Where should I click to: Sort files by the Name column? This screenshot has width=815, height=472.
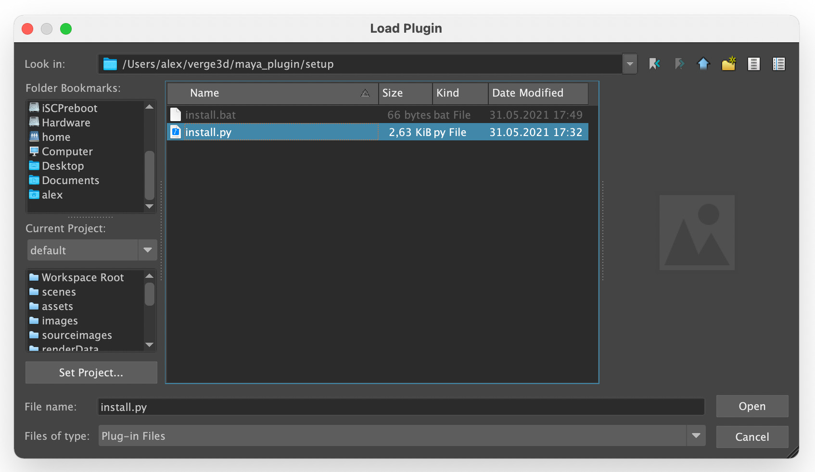273,93
